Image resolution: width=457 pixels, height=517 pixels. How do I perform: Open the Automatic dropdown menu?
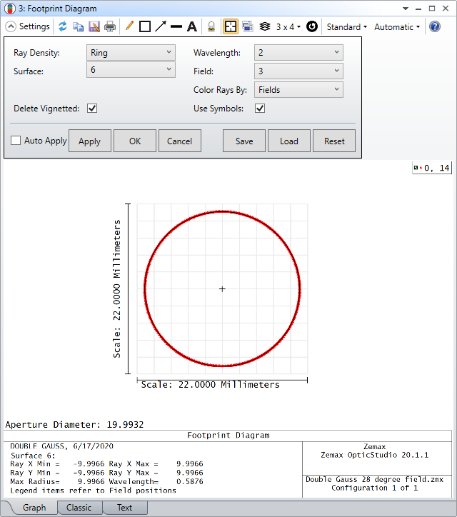tap(397, 26)
